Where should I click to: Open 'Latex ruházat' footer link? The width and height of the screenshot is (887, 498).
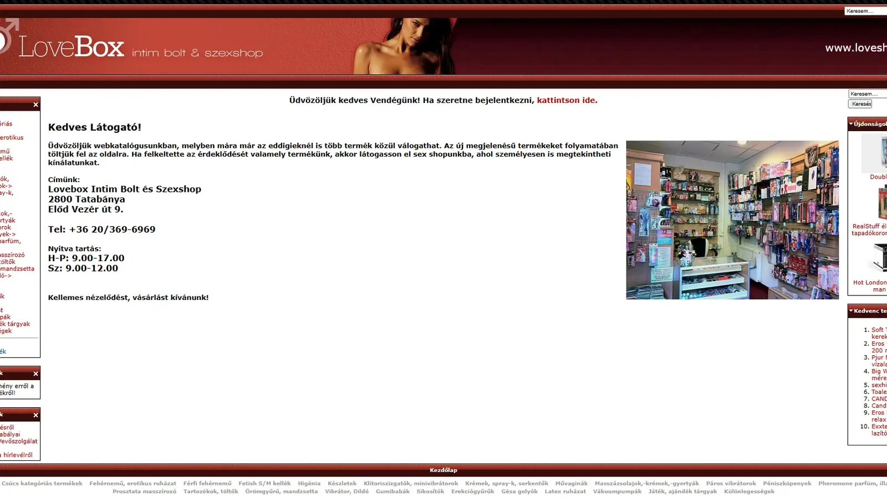pos(565,491)
